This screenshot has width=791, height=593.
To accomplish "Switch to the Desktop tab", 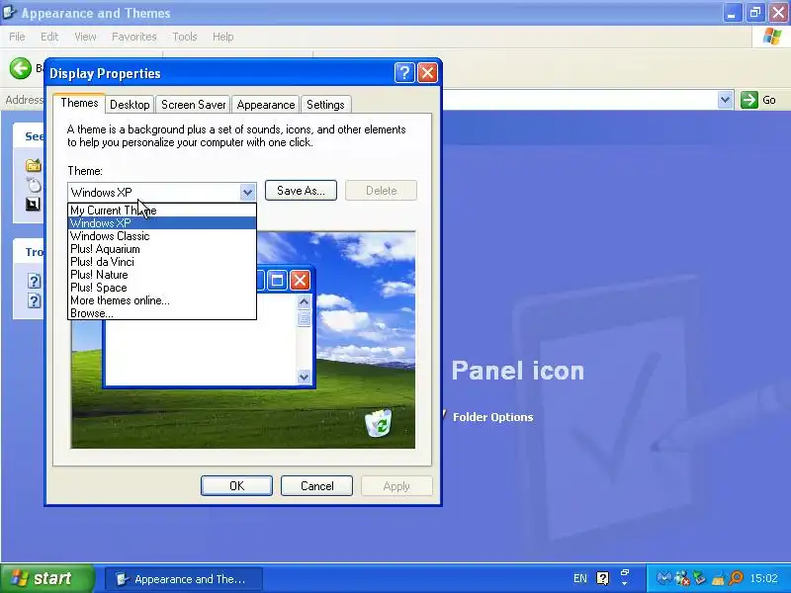I will 130,105.
